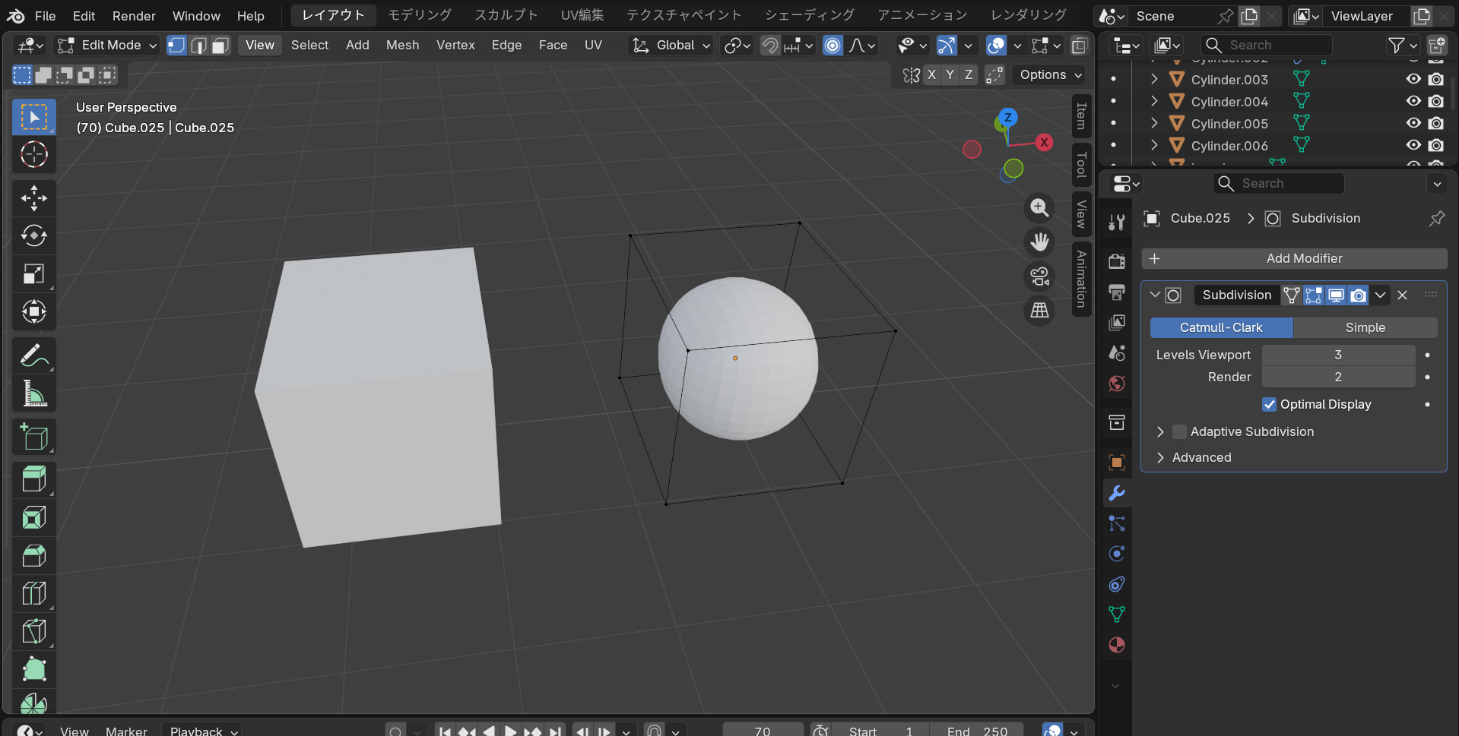Toggle camera view in viewport

pyautogui.click(x=1039, y=276)
